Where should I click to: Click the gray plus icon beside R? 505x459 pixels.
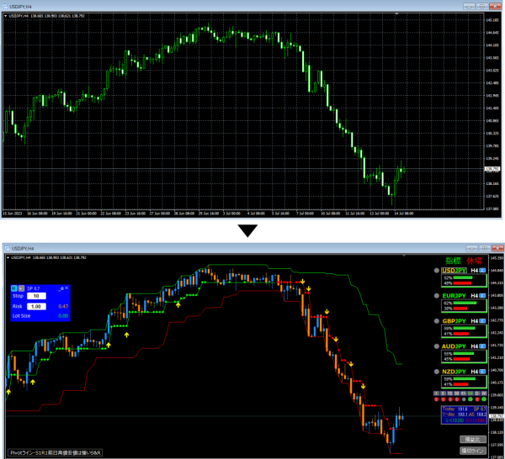point(21,288)
